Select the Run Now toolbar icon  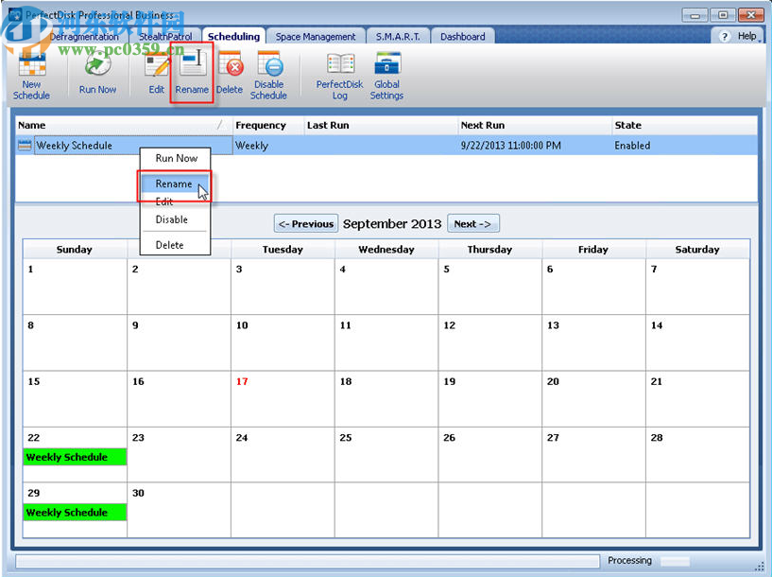coord(96,76)
